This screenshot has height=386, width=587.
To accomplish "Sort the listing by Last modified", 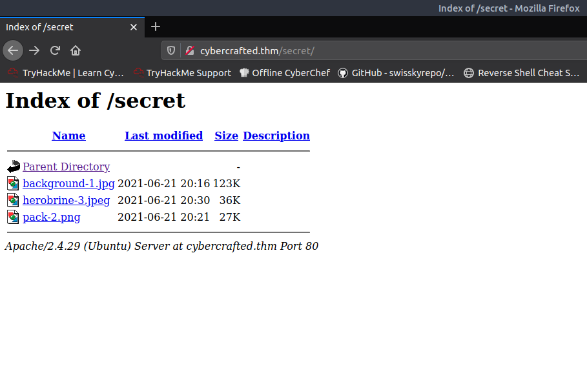I will (163, 136).
